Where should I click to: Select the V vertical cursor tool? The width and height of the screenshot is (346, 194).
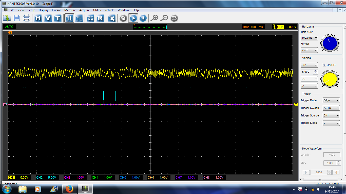click(48, 18)
